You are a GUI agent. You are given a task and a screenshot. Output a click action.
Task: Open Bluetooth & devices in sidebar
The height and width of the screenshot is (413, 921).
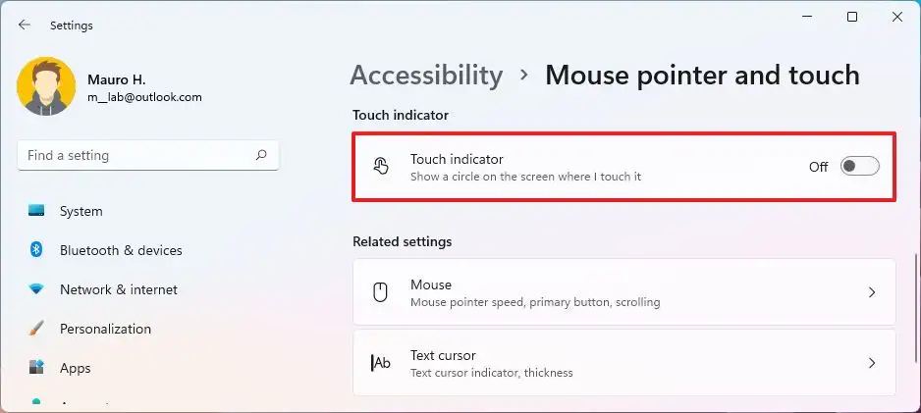point(121,250)
